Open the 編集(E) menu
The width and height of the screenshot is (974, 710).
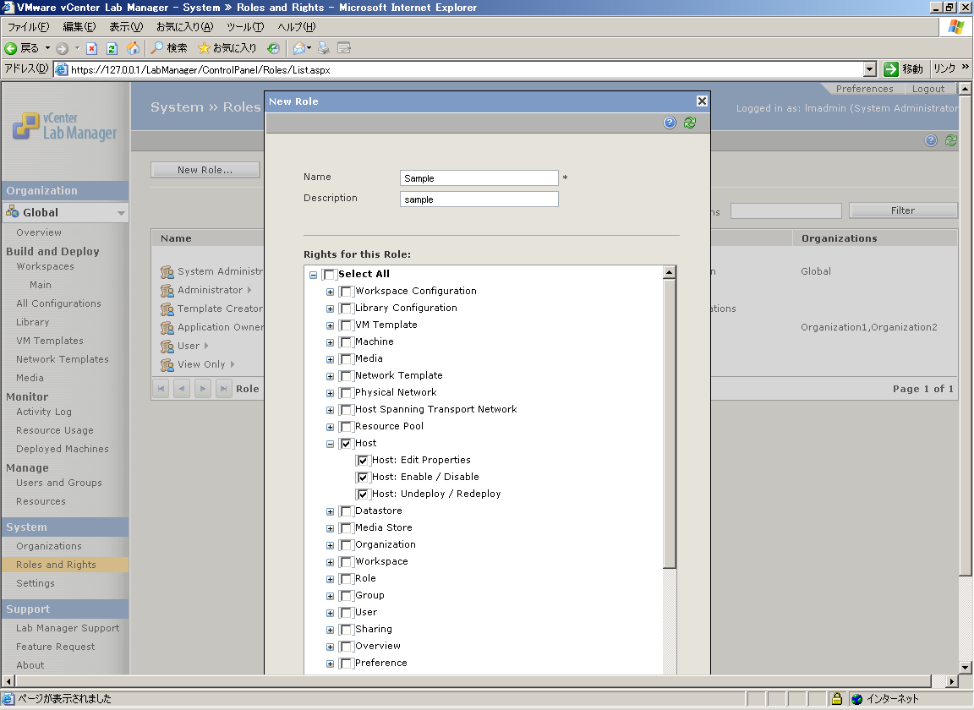pyautogui.click(x=79, y=27)
